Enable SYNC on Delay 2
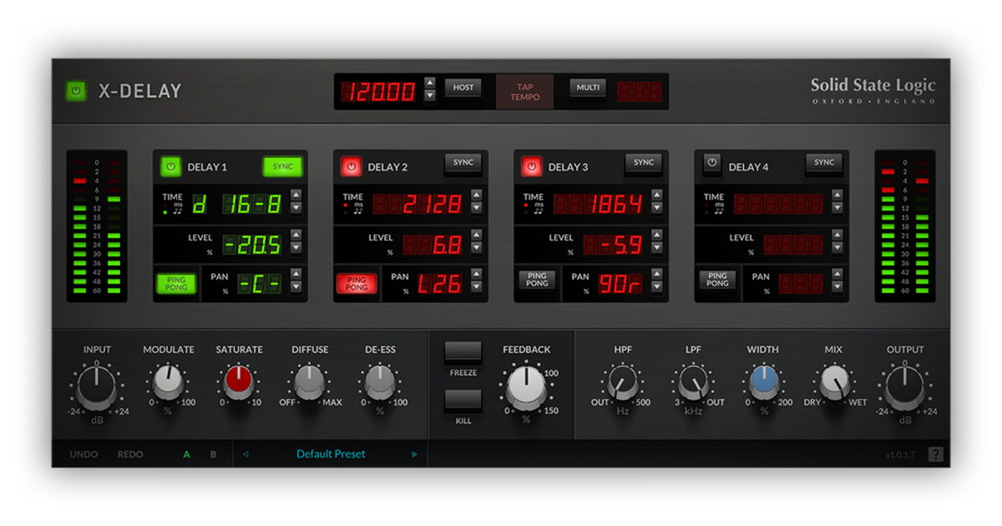This screenshot has width=1002, height=526. 463,163
